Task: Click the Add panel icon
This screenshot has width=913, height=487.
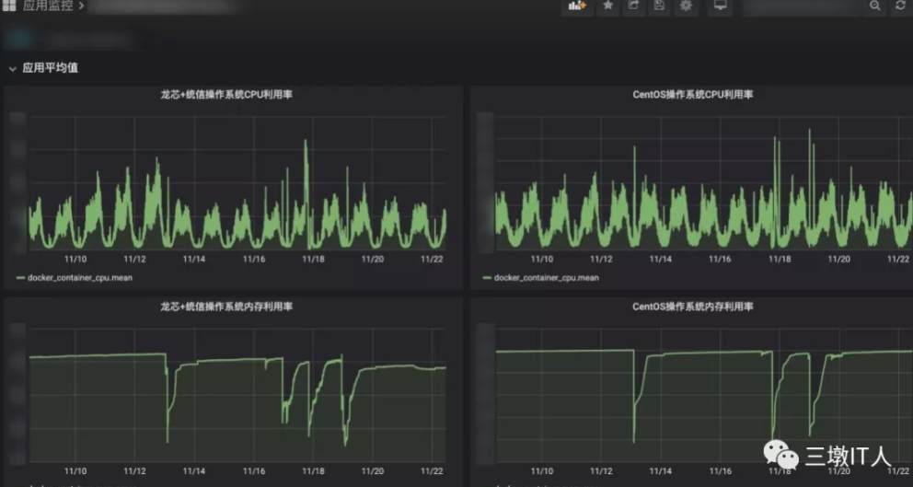Action: (x=577, y=6)
